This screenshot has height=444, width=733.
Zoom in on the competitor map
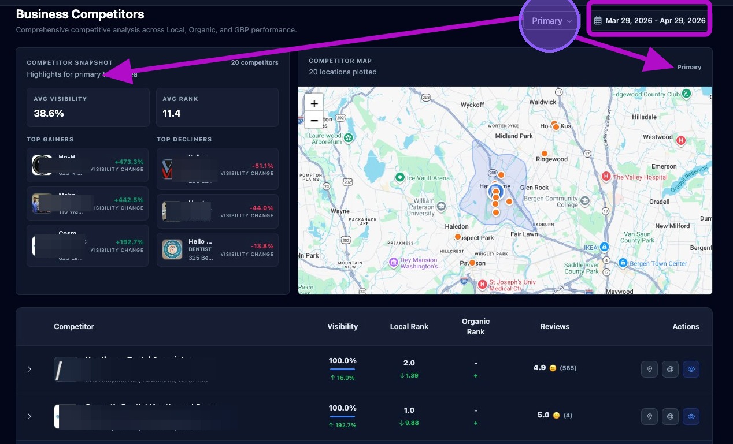click(314, 103)
